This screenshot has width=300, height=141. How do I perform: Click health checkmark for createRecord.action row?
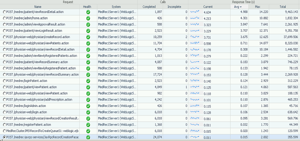click(x=88, y=37)
